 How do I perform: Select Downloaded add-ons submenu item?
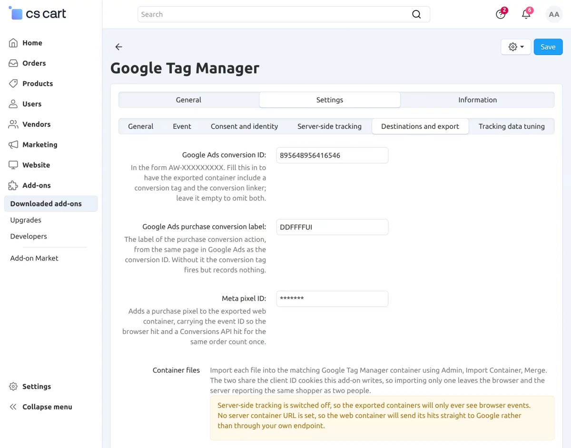51,204
